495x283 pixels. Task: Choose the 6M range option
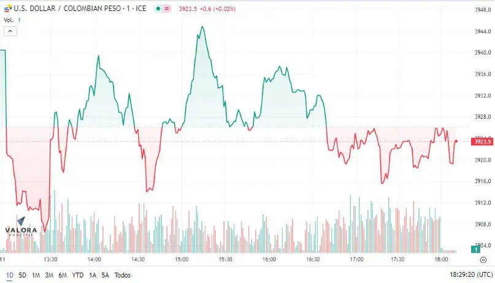click(63, 275)
